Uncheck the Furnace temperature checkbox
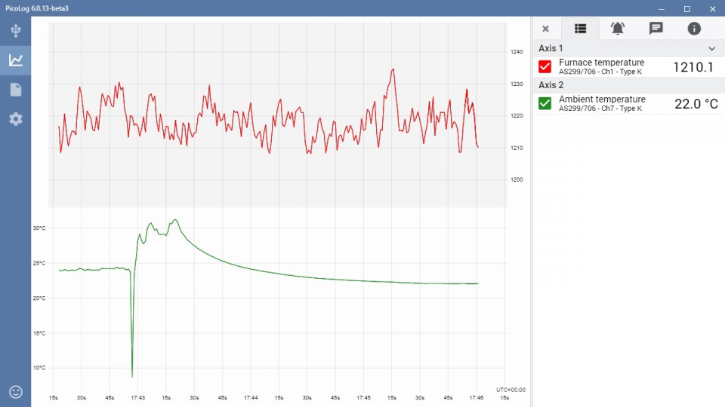This screenshot has width=725, height=407. (545, 66)
